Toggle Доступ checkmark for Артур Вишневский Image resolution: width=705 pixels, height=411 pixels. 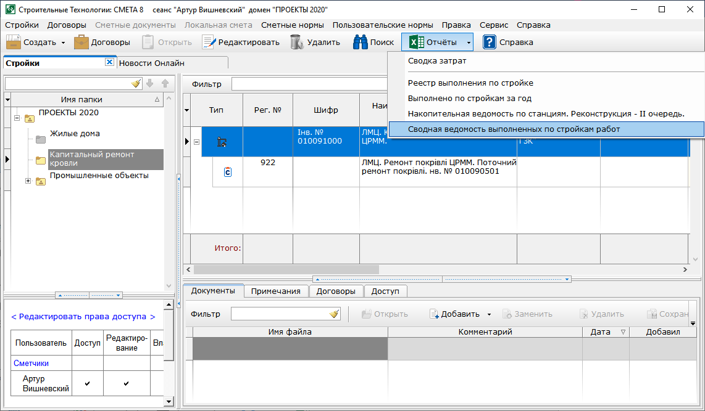click(87, 383)
